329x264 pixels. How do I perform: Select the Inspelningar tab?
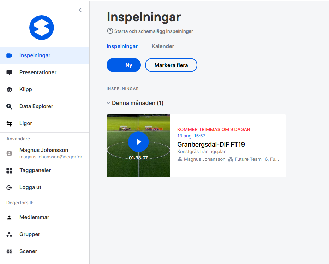pyautogui.click(x=122, y=46)
